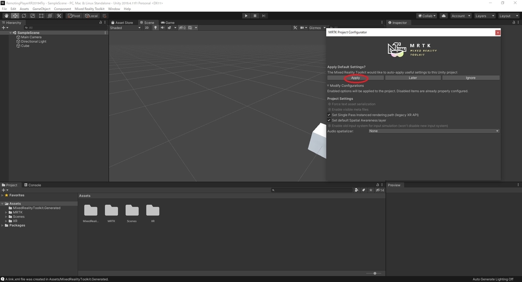The width and height of the screenshot is (522, 282).
Task: Open the Account dropdown
Action: (x=461, y=16)
